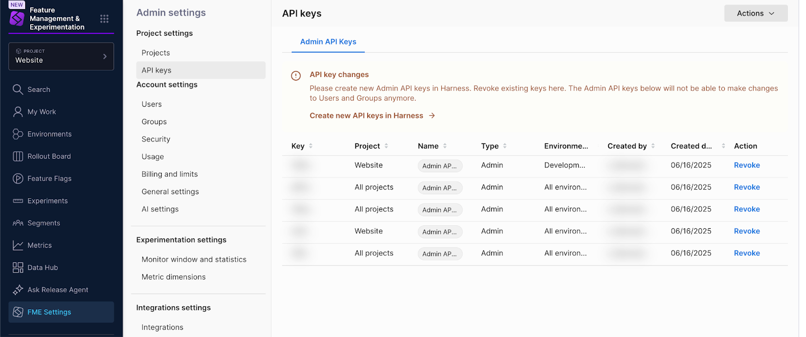Click the Data Hub icon

pos(18,268)
